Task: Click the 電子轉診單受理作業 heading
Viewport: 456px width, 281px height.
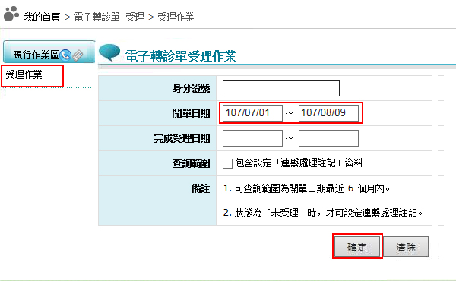Action: coord(181,55)
